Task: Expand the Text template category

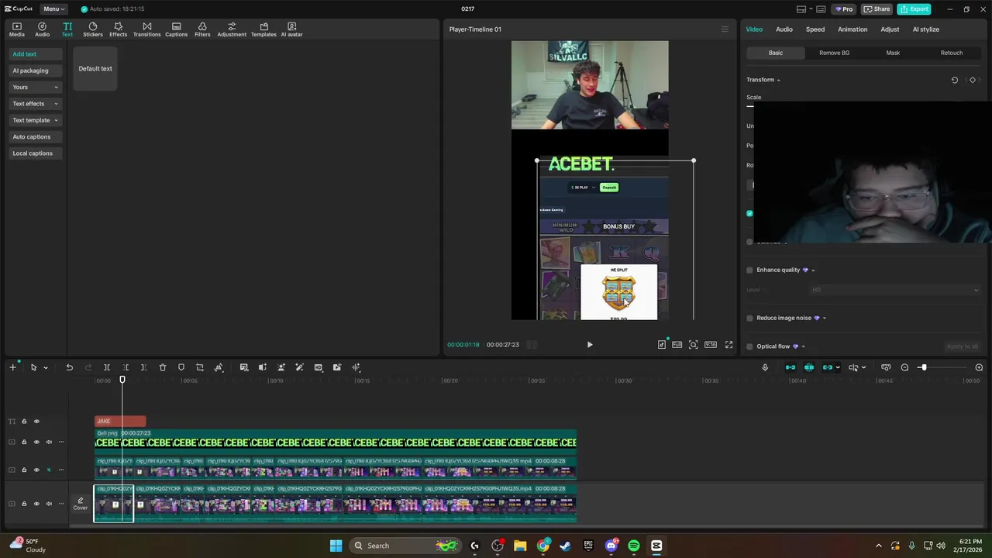Action: (x=56, y=120)
